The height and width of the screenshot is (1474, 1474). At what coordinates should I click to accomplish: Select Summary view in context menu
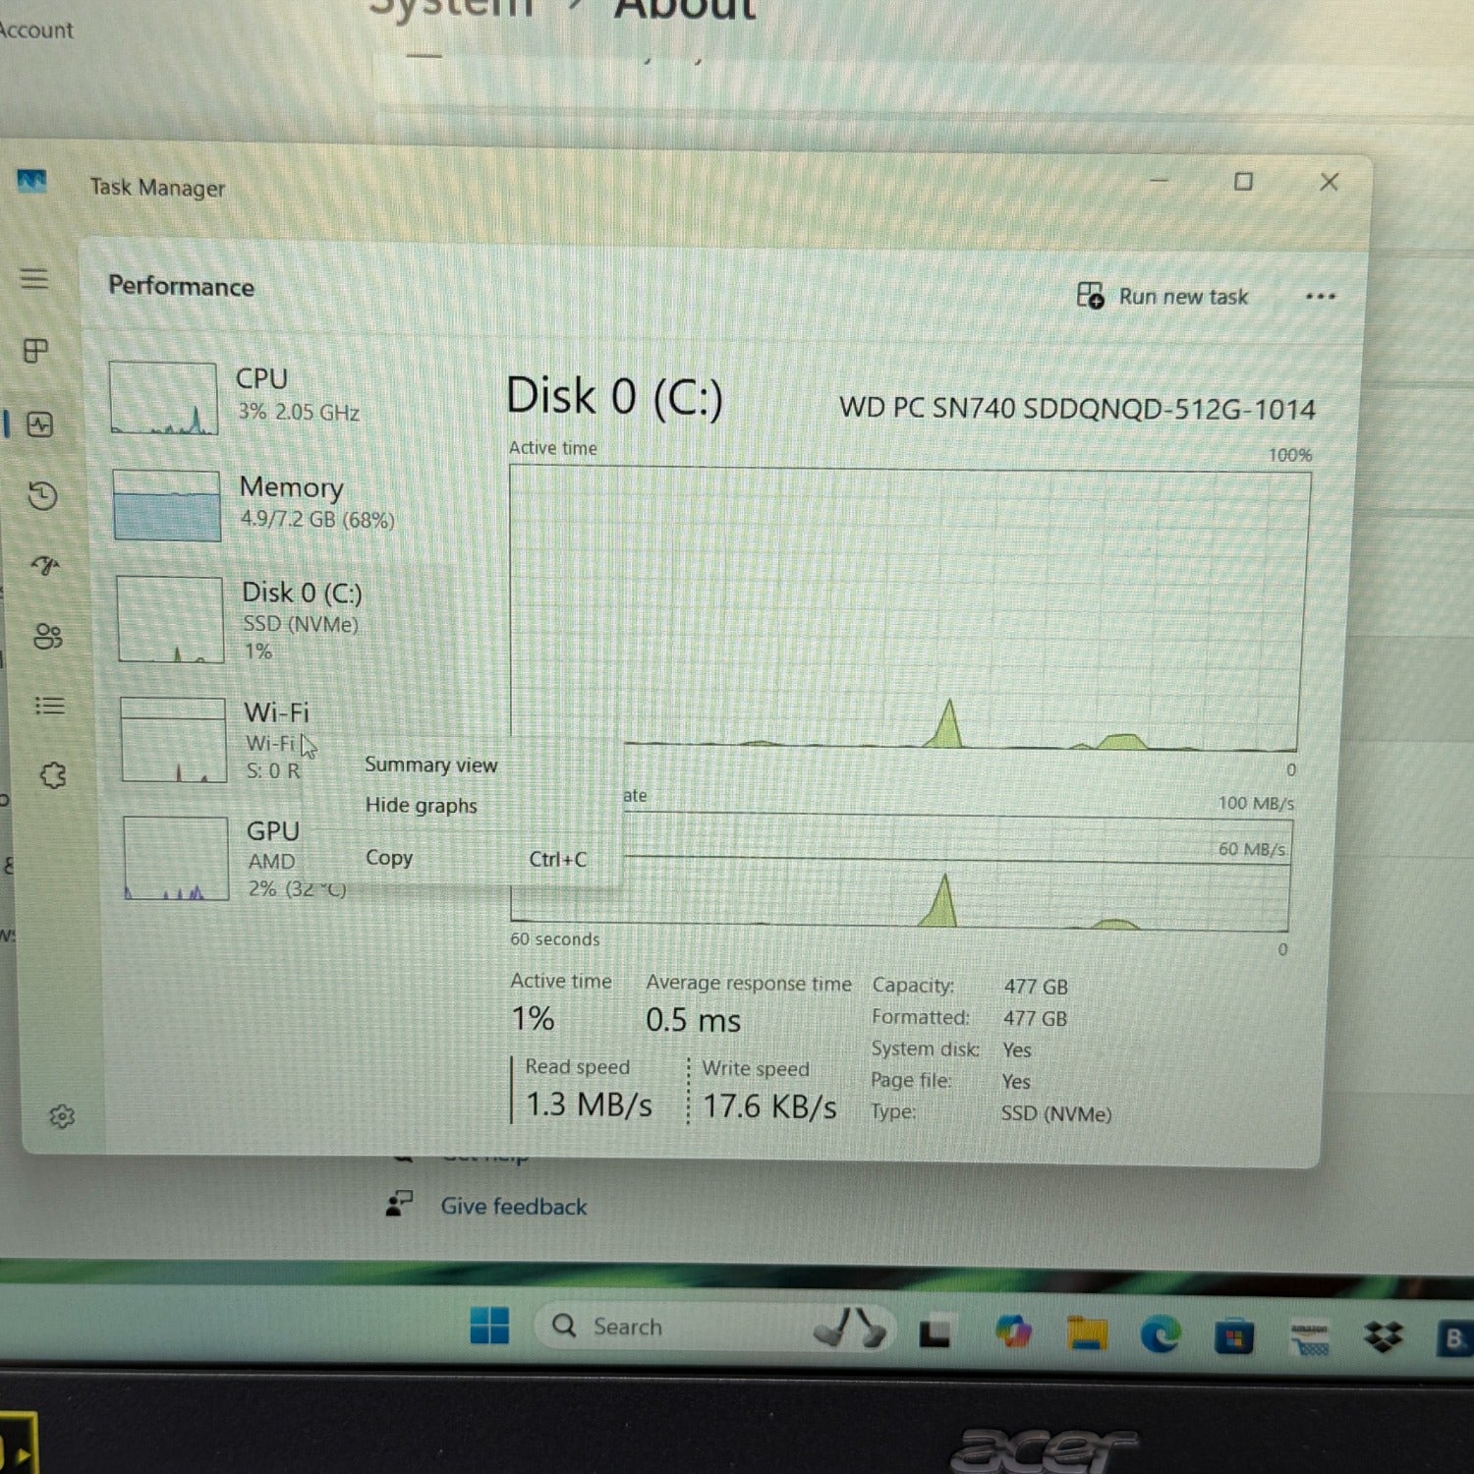click(x=430, y=765)
